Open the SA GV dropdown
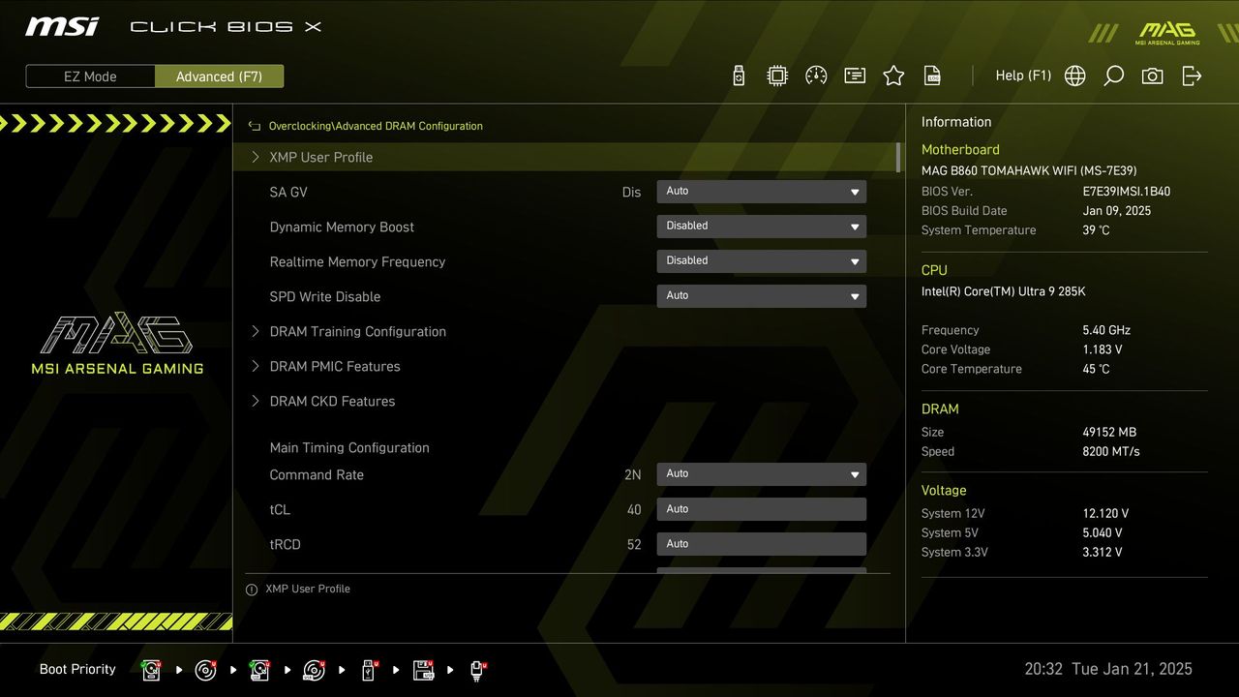This screenshot has width=1239, height=697. tap(762, 192)
